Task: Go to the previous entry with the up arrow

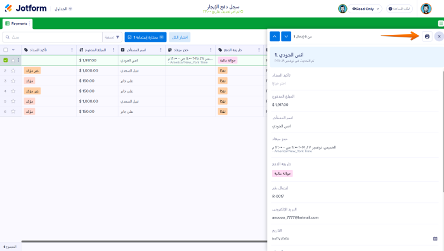Action: [275, 37]
